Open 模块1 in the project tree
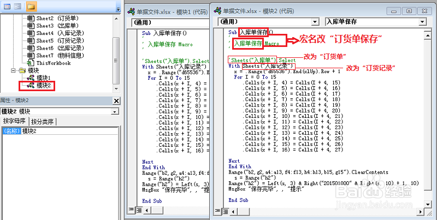The width and height of the screenshot is (437, 220). point(39,78)
